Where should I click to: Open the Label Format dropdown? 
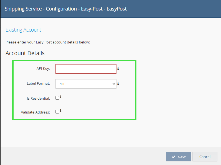86,84
